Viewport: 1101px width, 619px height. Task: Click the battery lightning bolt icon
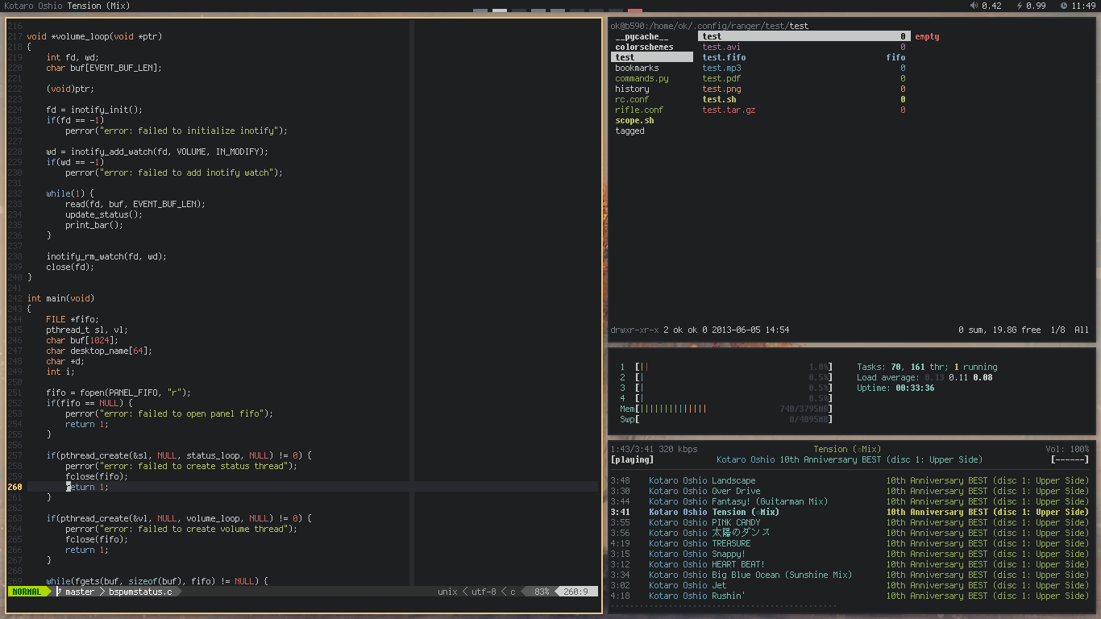pyautogui.click(x=1020, y=6)
